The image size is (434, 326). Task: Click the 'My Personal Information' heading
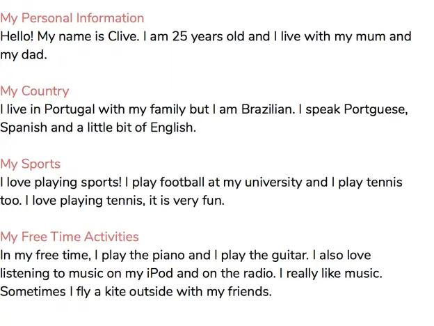pyautogui.click(x=72, y=18)
